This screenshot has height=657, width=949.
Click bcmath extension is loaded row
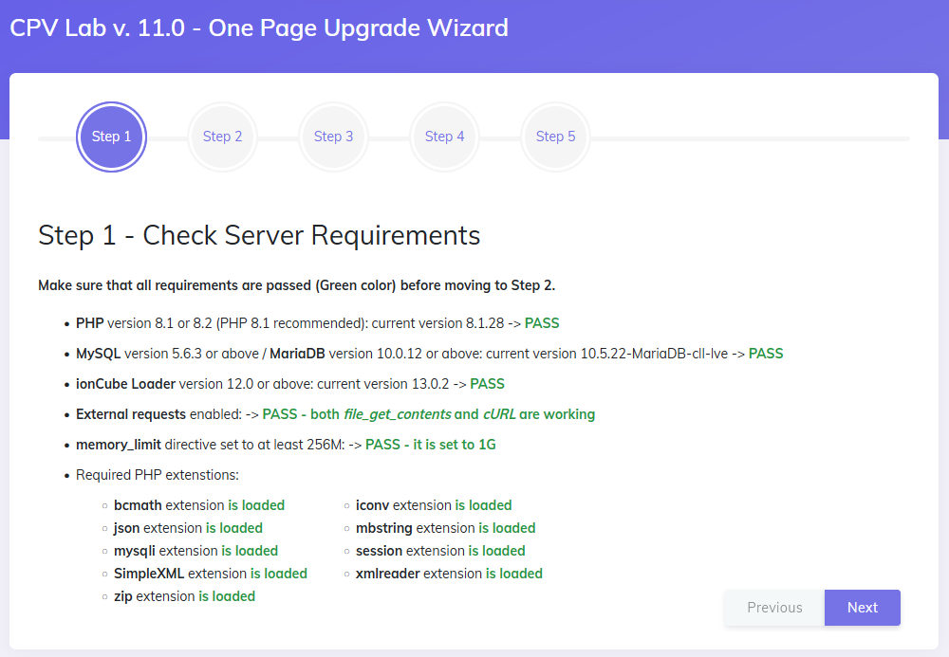(199, 505)
